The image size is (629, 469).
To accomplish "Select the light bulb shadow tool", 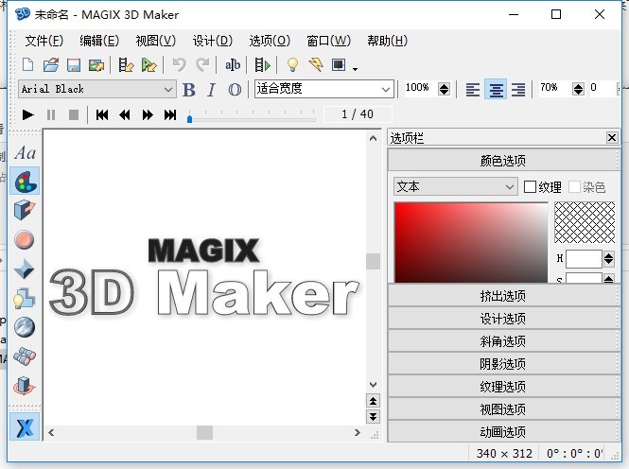I will click(24, 298).
